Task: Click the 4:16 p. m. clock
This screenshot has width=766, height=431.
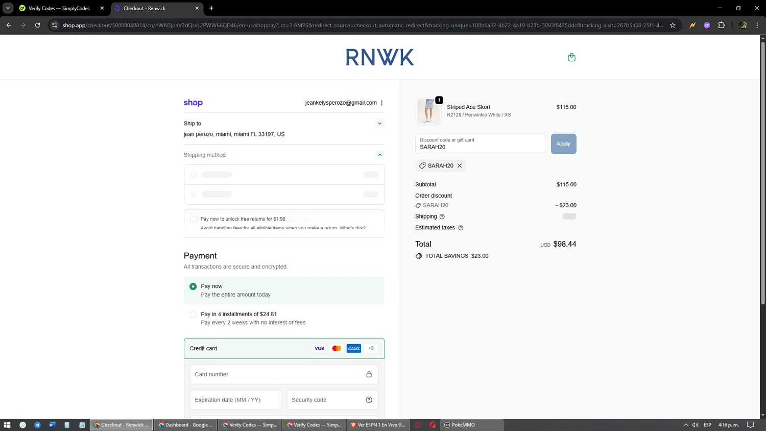Action: coord(728,425)
